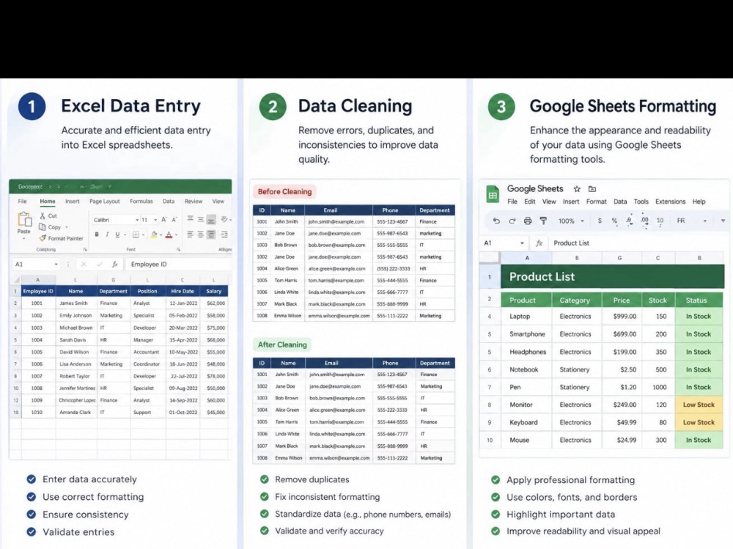Open the Google Sheets A1 name box dropdown
This screenshot has width=733, height=549.
coord(522,243)
